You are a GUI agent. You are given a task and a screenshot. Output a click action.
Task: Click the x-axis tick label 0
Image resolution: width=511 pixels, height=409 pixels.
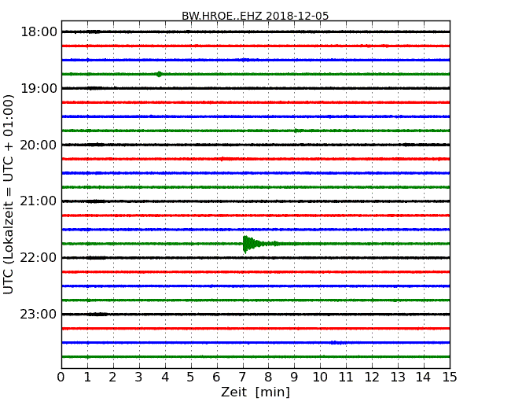pos(61,378)
